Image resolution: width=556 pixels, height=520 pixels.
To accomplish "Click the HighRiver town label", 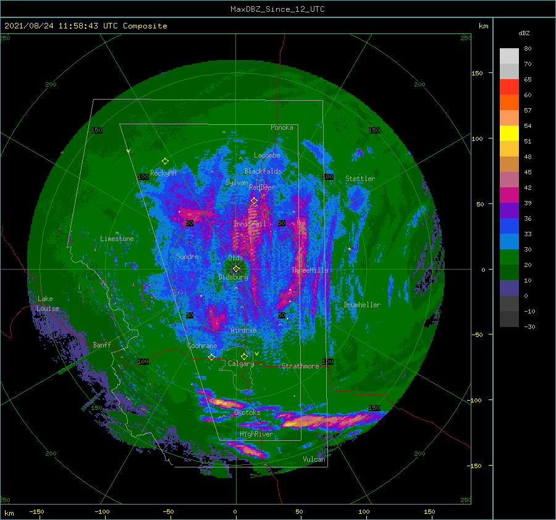I will tap(256, 434).
